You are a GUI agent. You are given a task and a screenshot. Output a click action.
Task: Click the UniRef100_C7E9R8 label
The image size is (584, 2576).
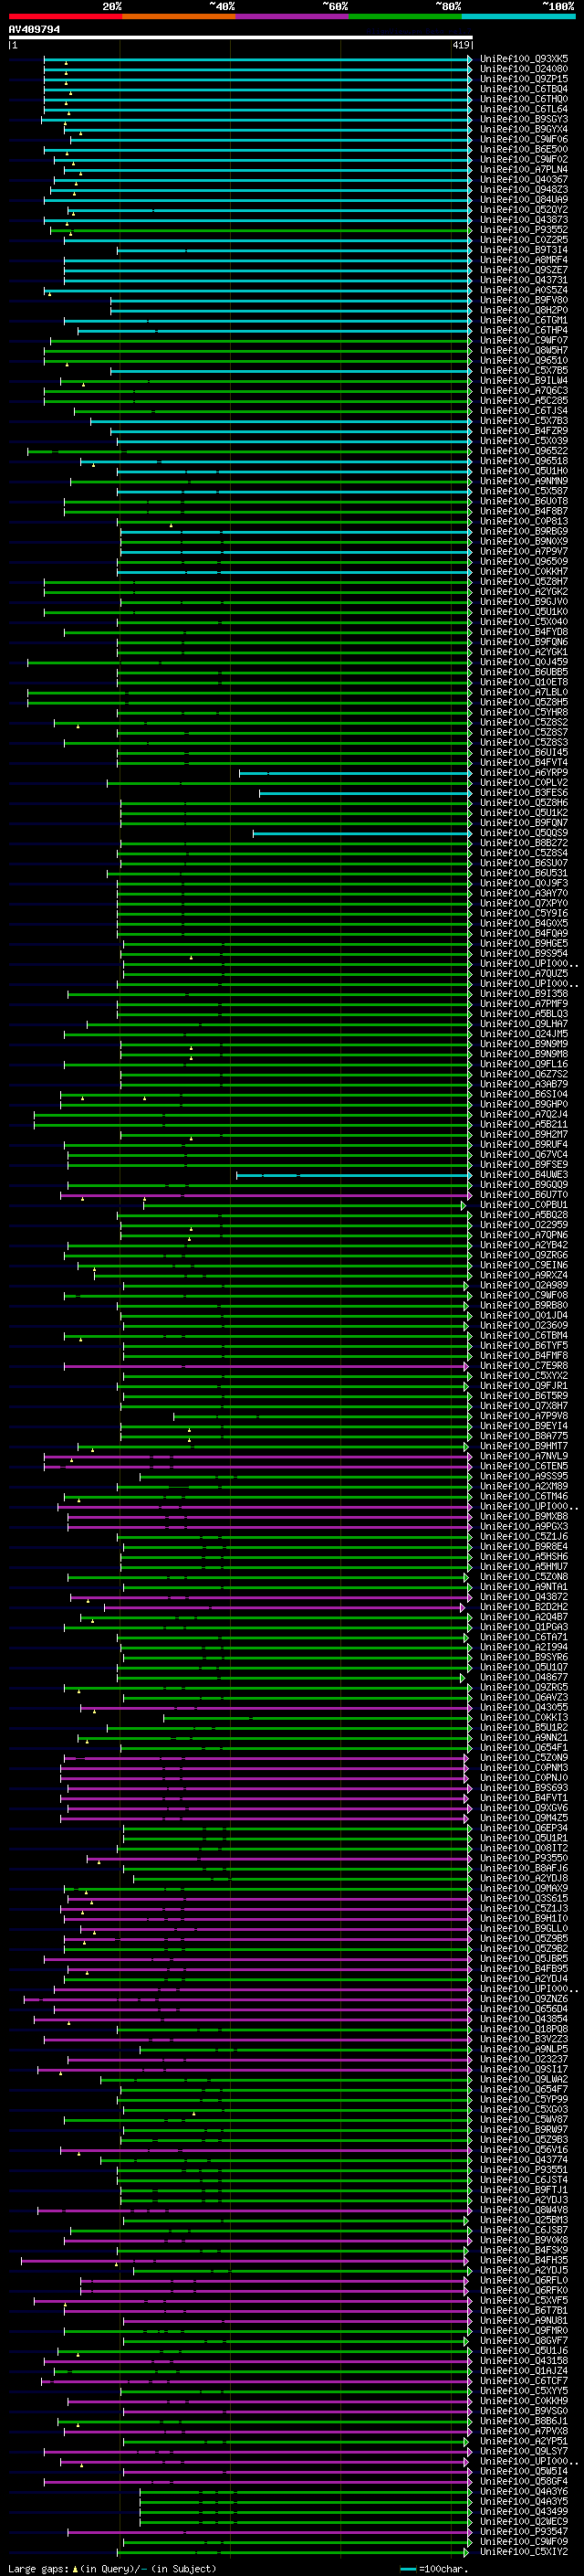(524, 1366)
